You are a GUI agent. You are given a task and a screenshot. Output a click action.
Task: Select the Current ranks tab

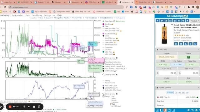tap(170, 92)
